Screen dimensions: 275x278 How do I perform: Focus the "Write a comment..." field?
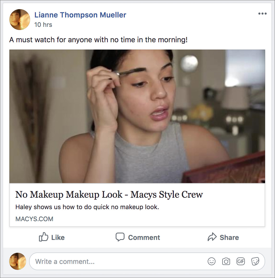[x=117, y=261]
